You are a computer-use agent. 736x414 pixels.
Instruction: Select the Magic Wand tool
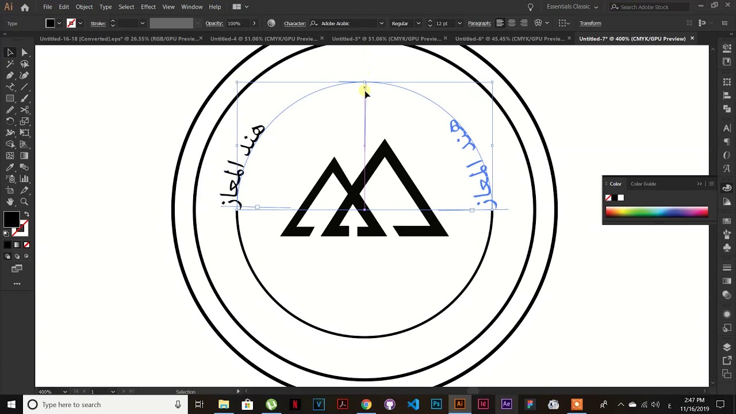coord(10,64)
